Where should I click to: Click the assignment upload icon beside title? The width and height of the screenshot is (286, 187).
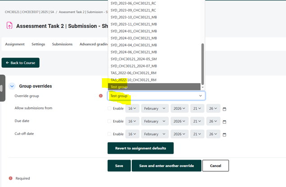tap(9, 26)
